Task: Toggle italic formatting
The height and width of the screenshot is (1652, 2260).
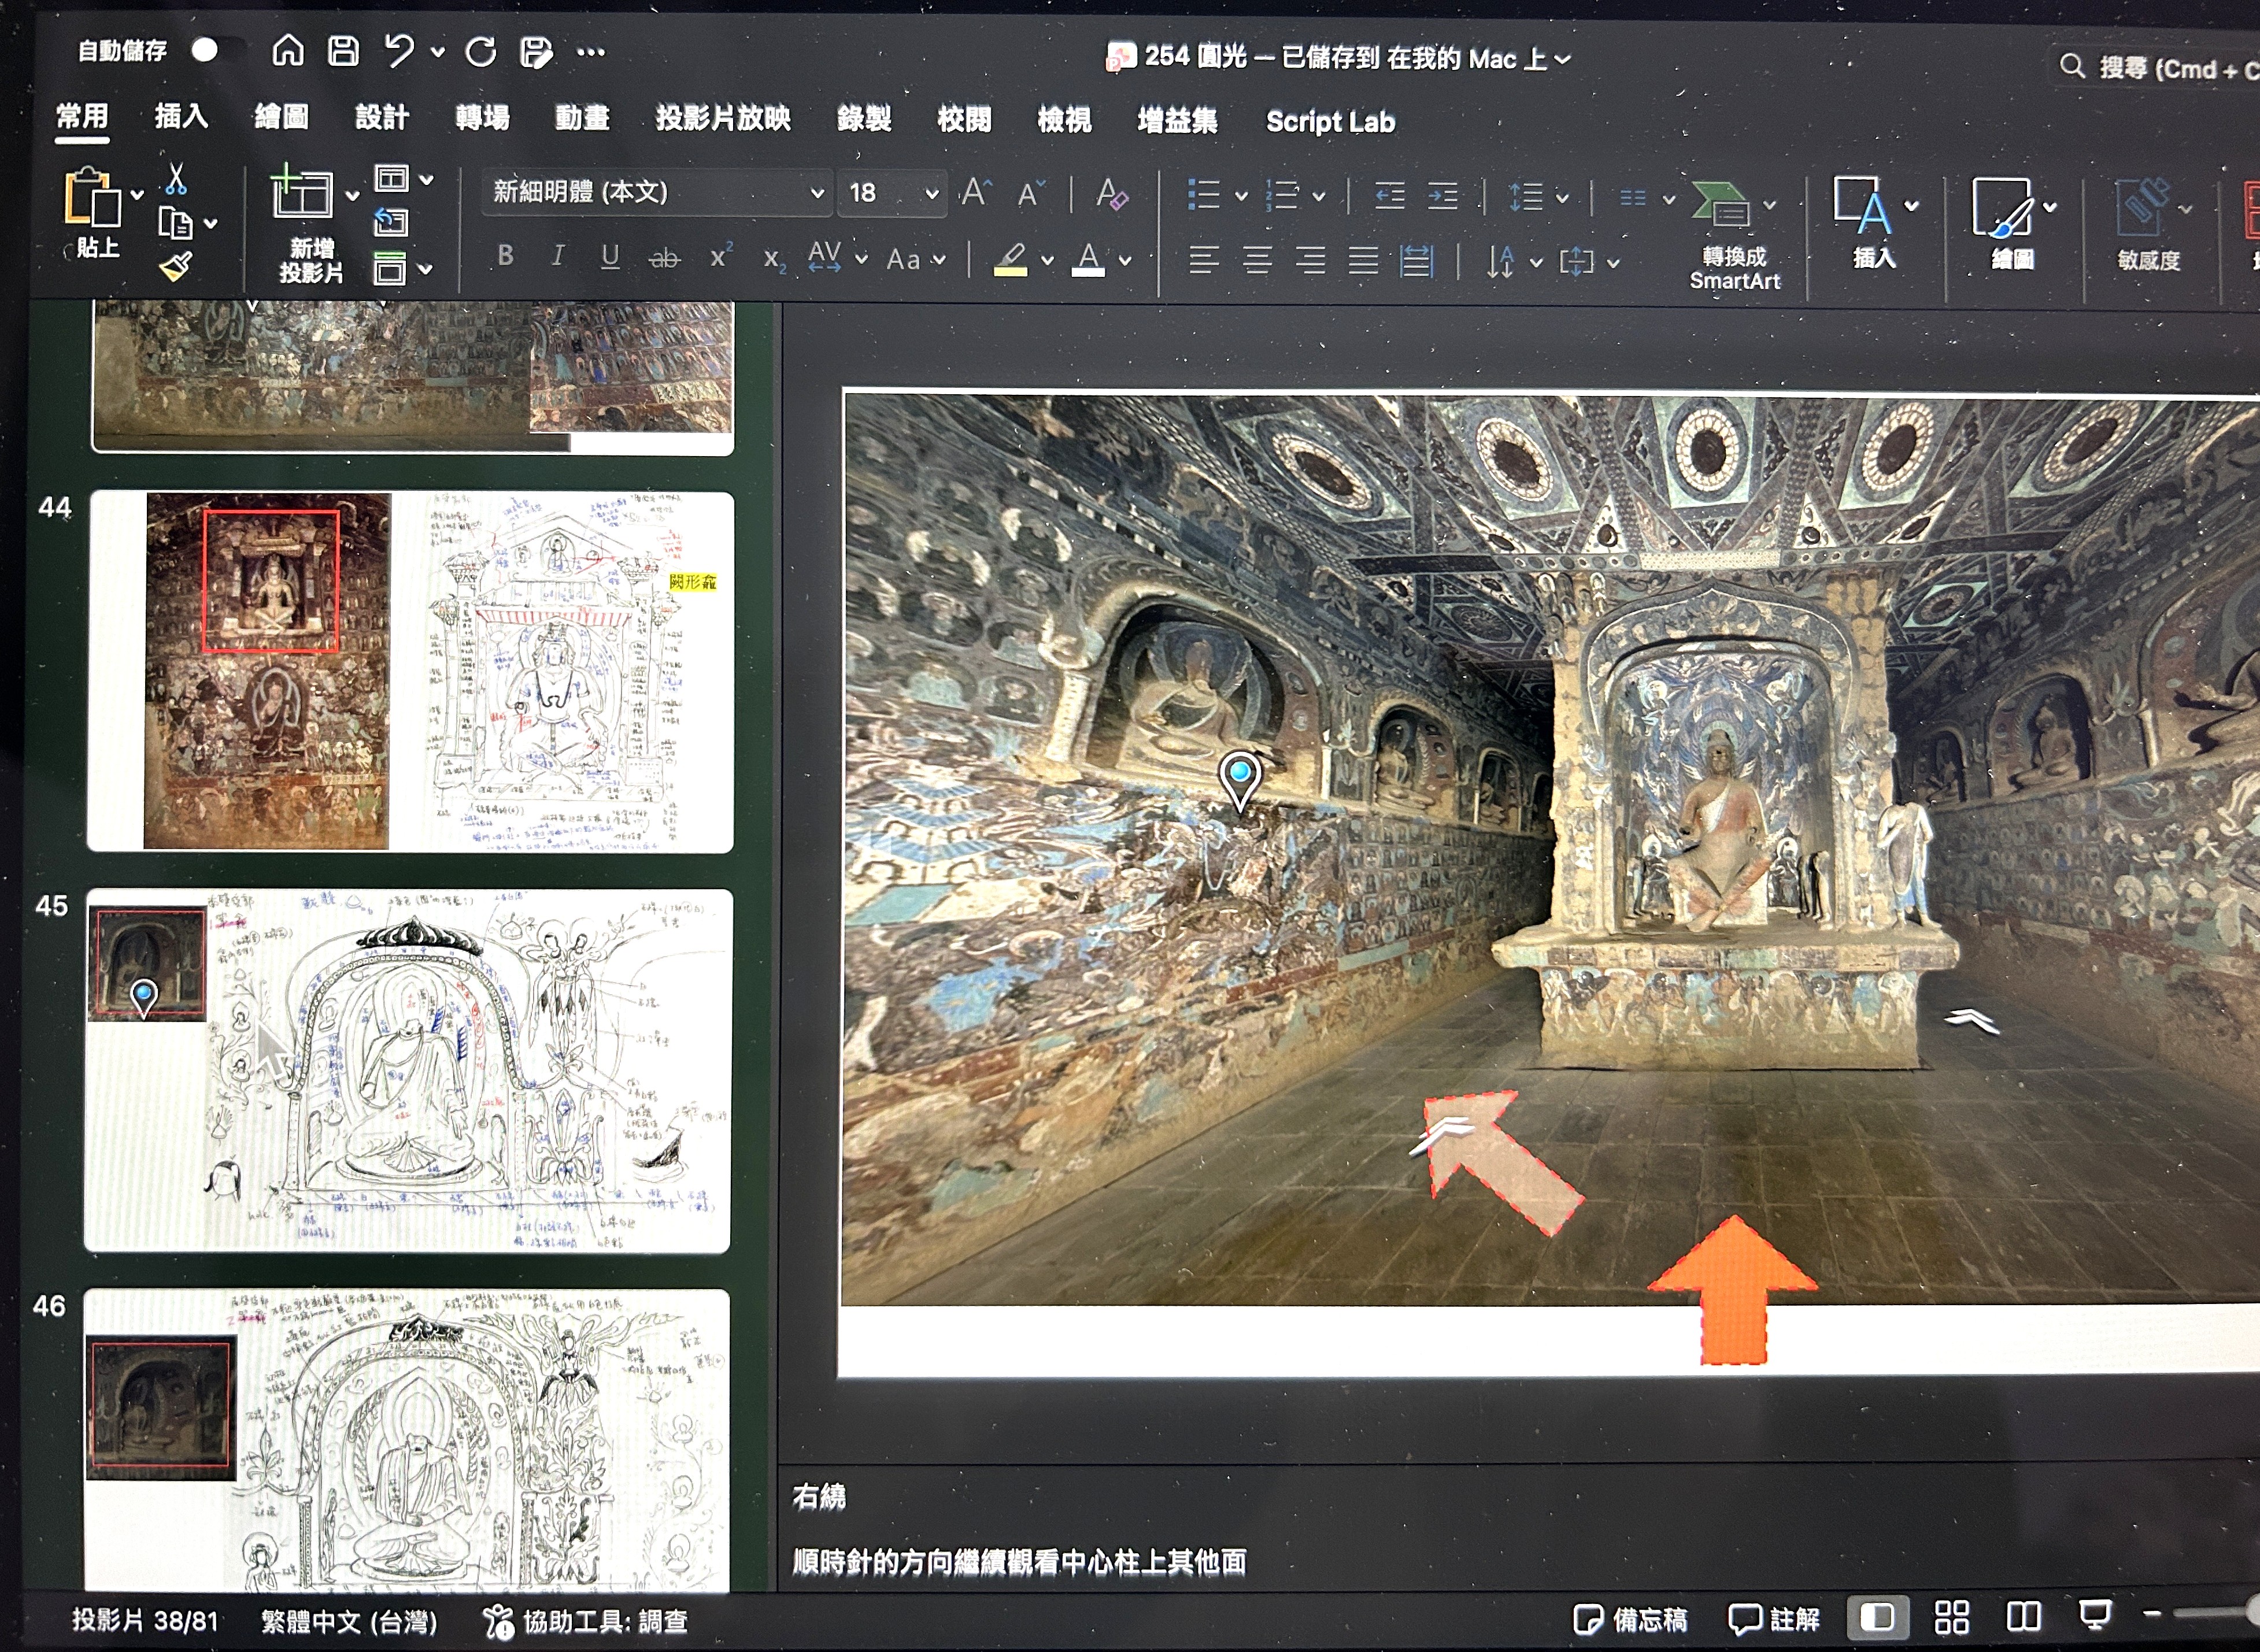Action: pyautogui.click(x=557, y=257)
